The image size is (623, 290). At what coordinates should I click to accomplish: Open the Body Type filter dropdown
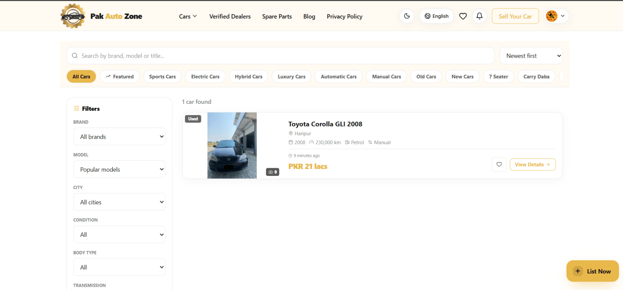(120, 267)
